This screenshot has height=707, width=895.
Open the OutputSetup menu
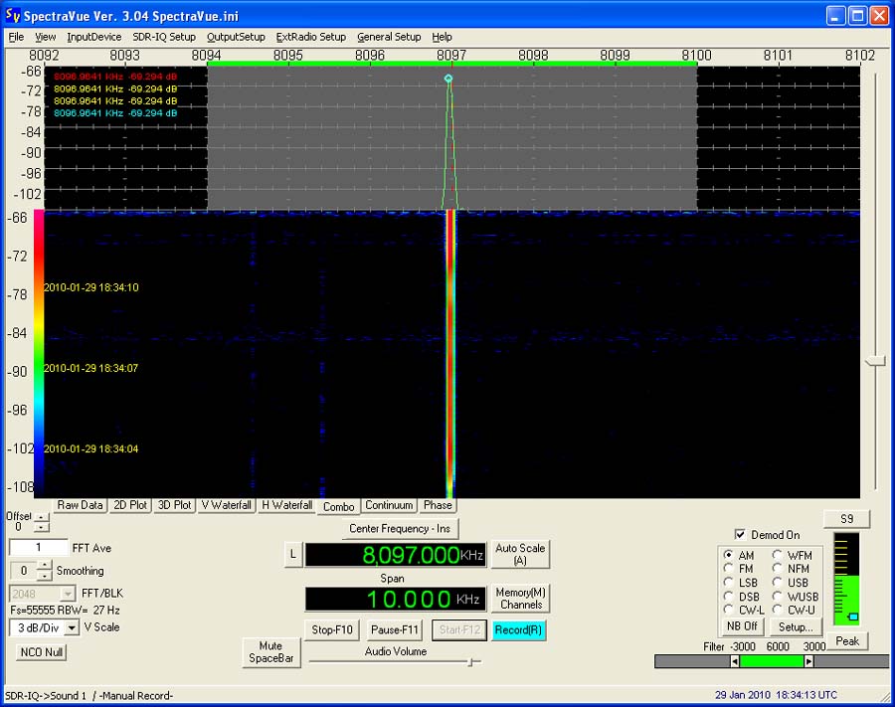(x=236, y=37)
